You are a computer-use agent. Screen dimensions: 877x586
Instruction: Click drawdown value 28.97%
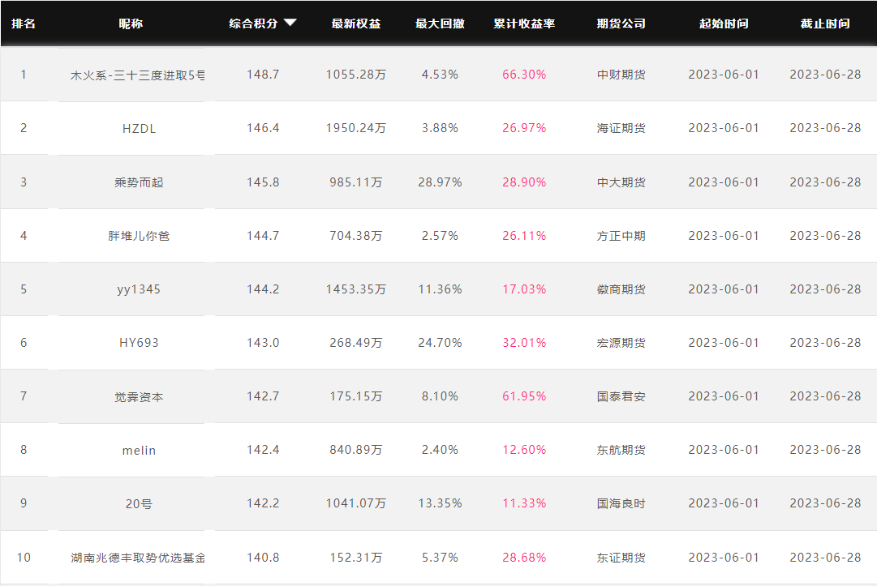(x=441, y=182)
